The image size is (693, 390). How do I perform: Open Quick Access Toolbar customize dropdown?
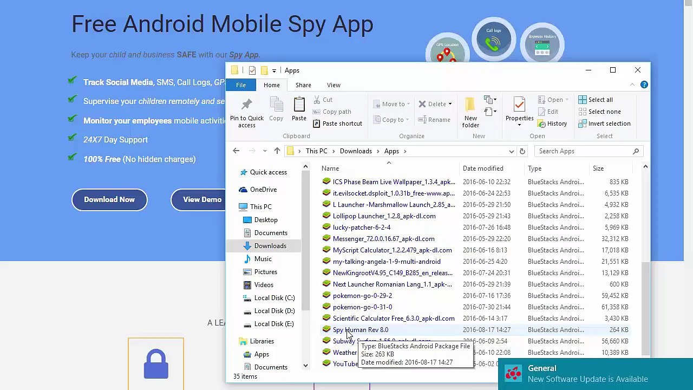pyautogui.click(x=274, y=70)
